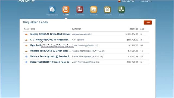Image resolution: width=174 pixels, height=98 pixels.
Task: Click the Done button
Action: tap(148, 23)
